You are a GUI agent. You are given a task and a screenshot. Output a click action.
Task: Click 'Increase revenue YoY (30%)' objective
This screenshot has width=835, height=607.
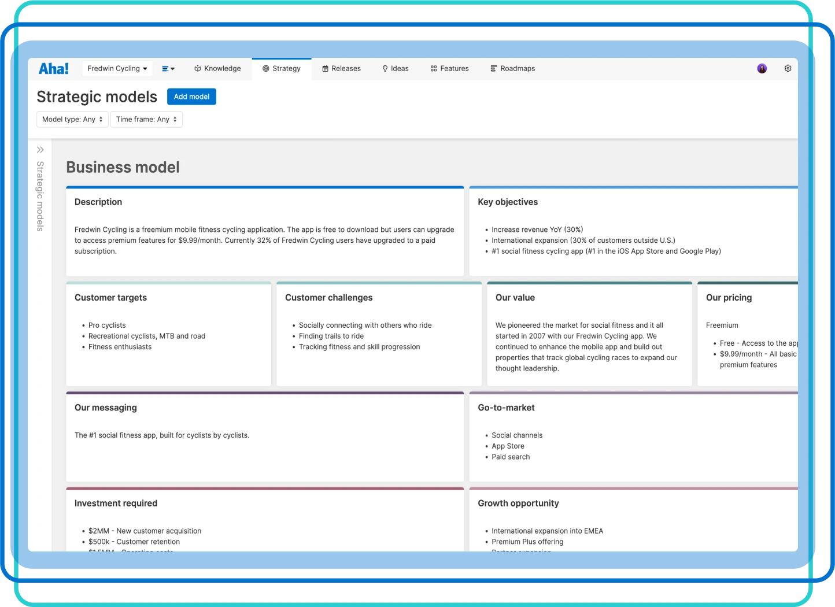click(537, 230)
